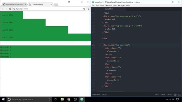Click the full-width 'ancho 25%' green box
This screenshot has width=182, height=102.
pos(45,37)
